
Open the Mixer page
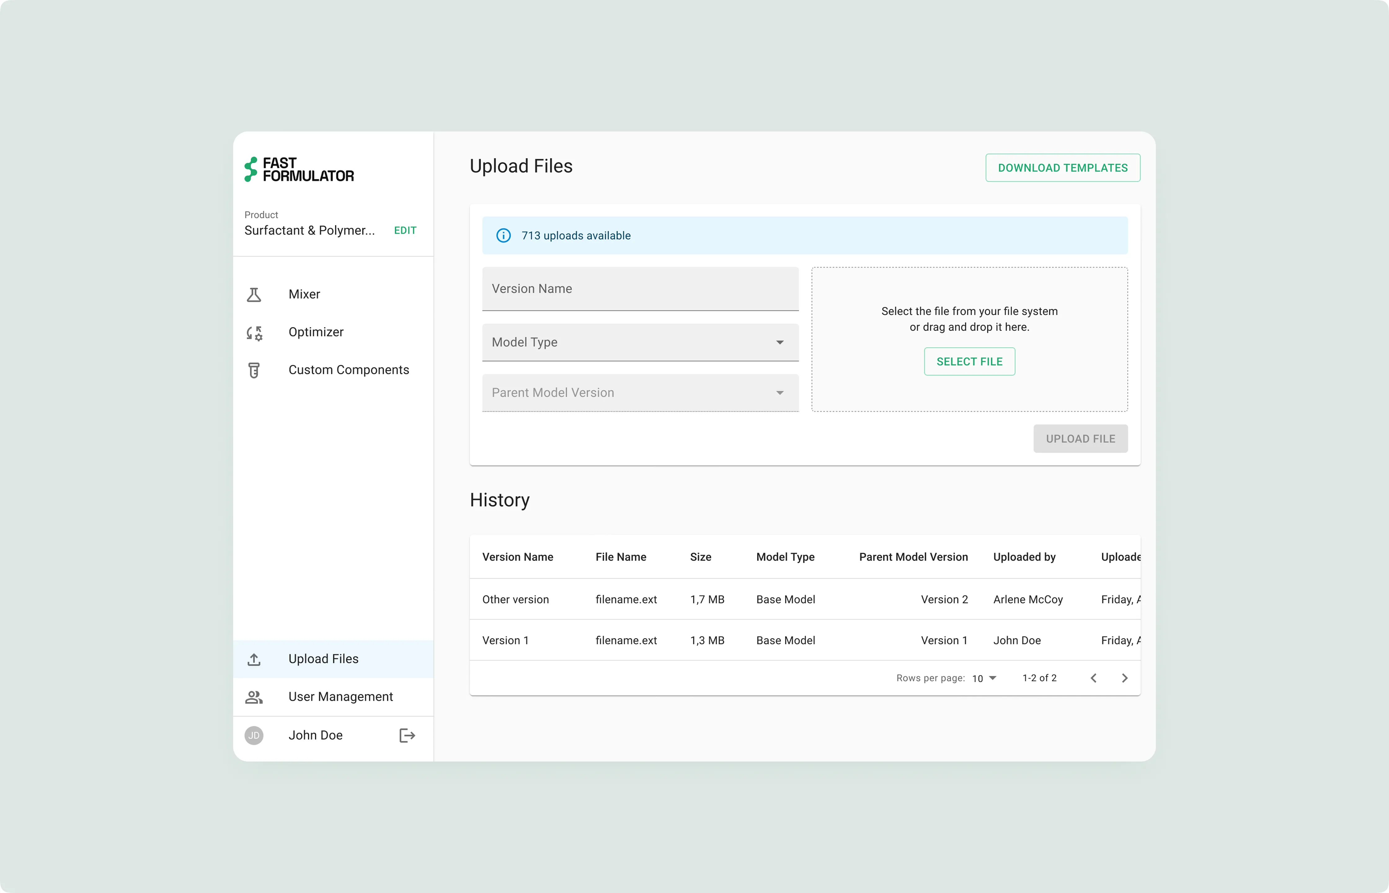pos(333,295)
